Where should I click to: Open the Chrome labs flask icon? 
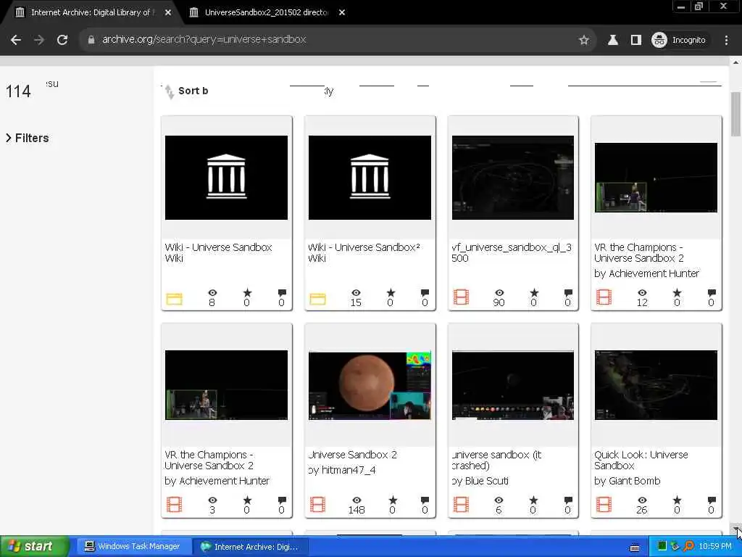pyautogui.click(x=613, y=40)
